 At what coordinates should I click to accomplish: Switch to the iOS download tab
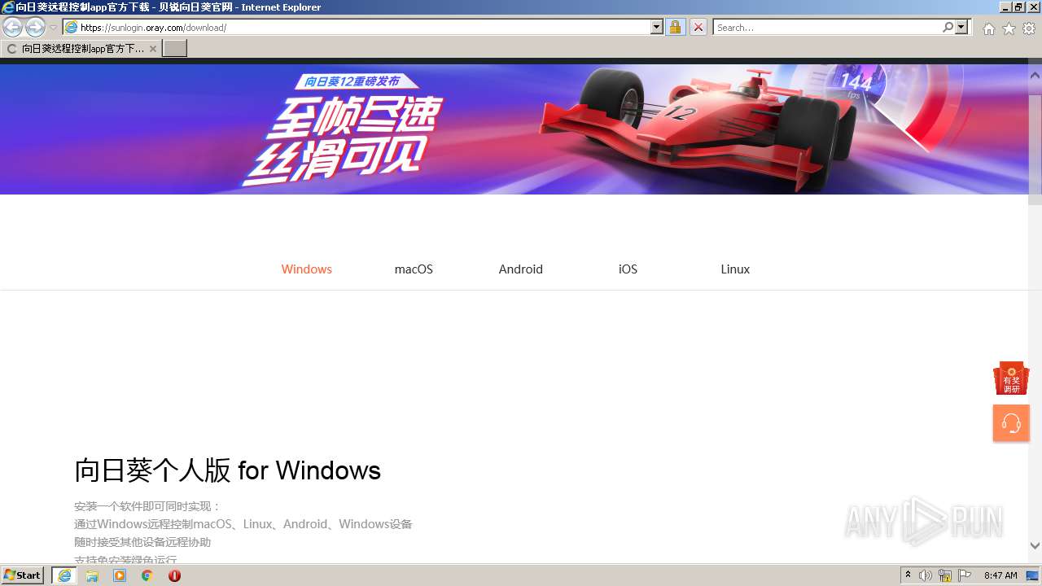(628, 269)
